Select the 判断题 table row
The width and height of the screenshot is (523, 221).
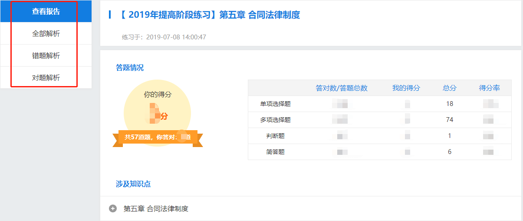pos(380,136)
